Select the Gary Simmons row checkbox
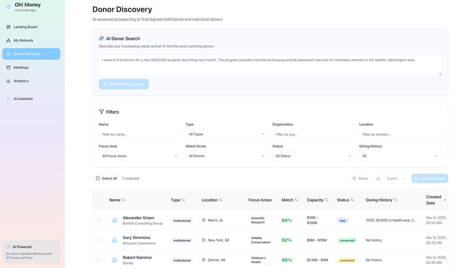The image size is (476, 268). [99, 240]
